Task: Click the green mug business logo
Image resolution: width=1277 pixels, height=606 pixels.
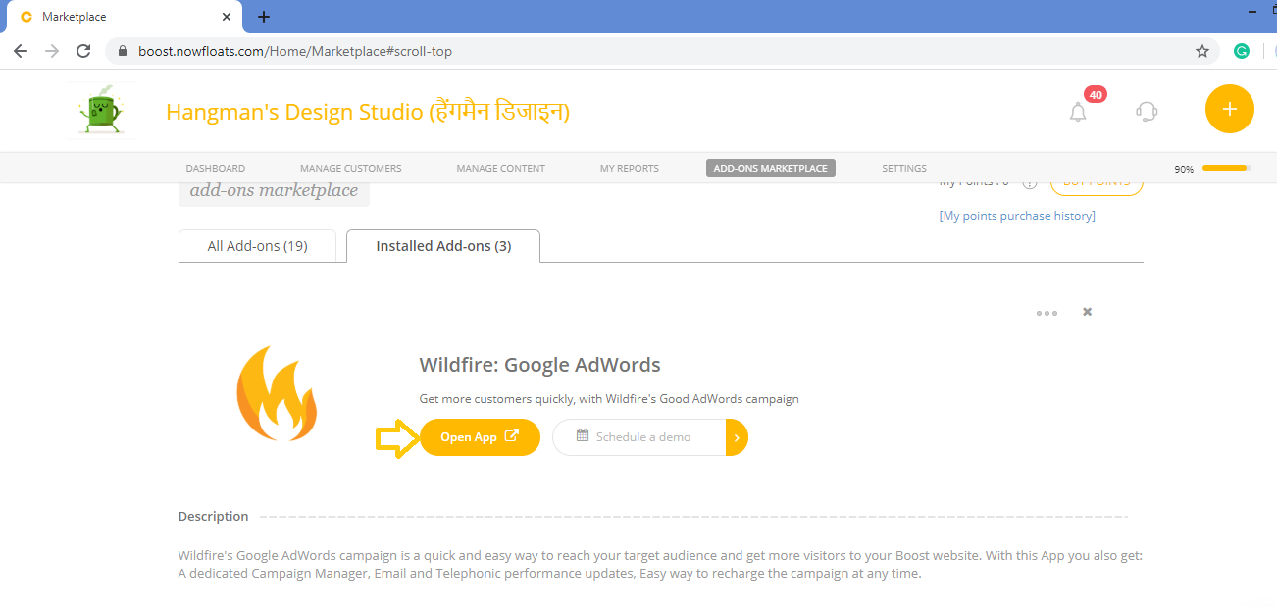Action: [100, 110]
